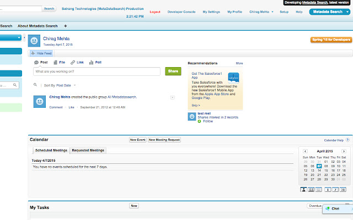Screen dimensions: 353x220
Task: Toggle Hide Feed button
Action: pyautogui.click(x=41, y=53)
